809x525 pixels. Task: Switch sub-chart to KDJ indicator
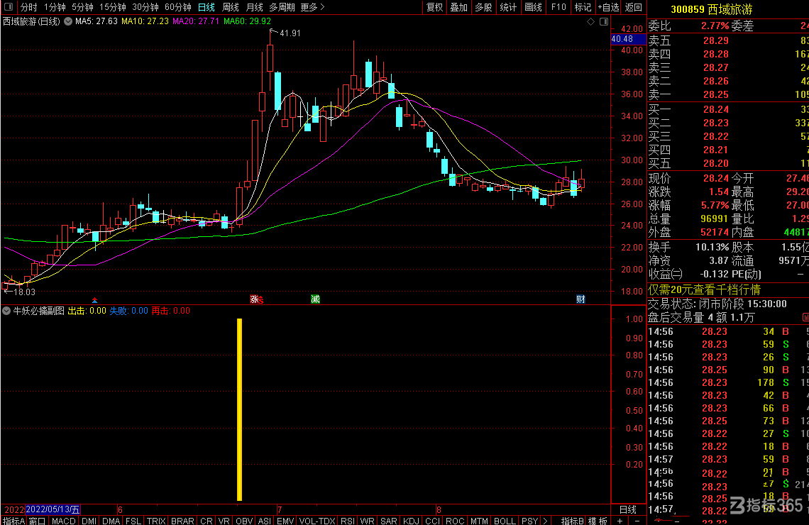tap(411, 521)
